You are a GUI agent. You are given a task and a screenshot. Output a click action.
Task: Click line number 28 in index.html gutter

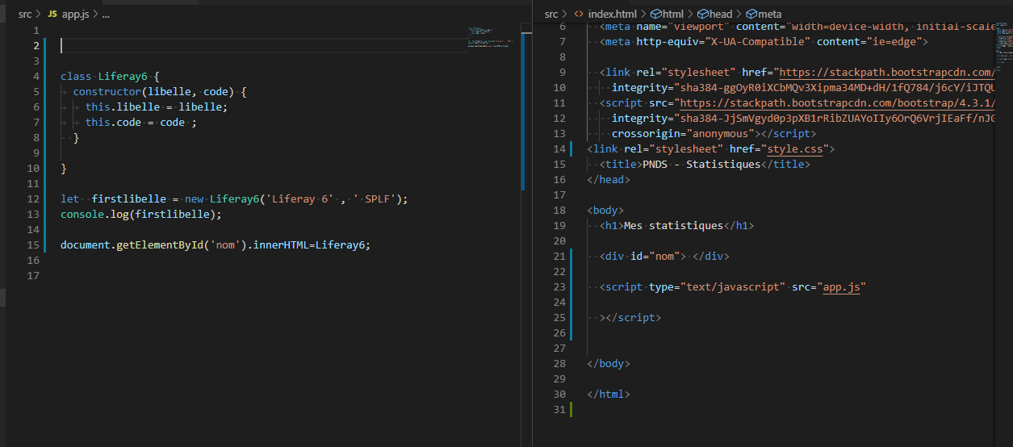coord(560,364)
